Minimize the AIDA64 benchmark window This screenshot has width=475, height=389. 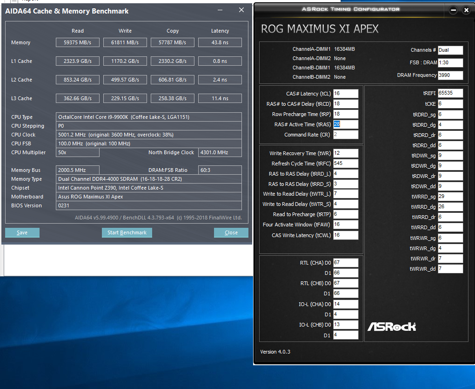220,10
